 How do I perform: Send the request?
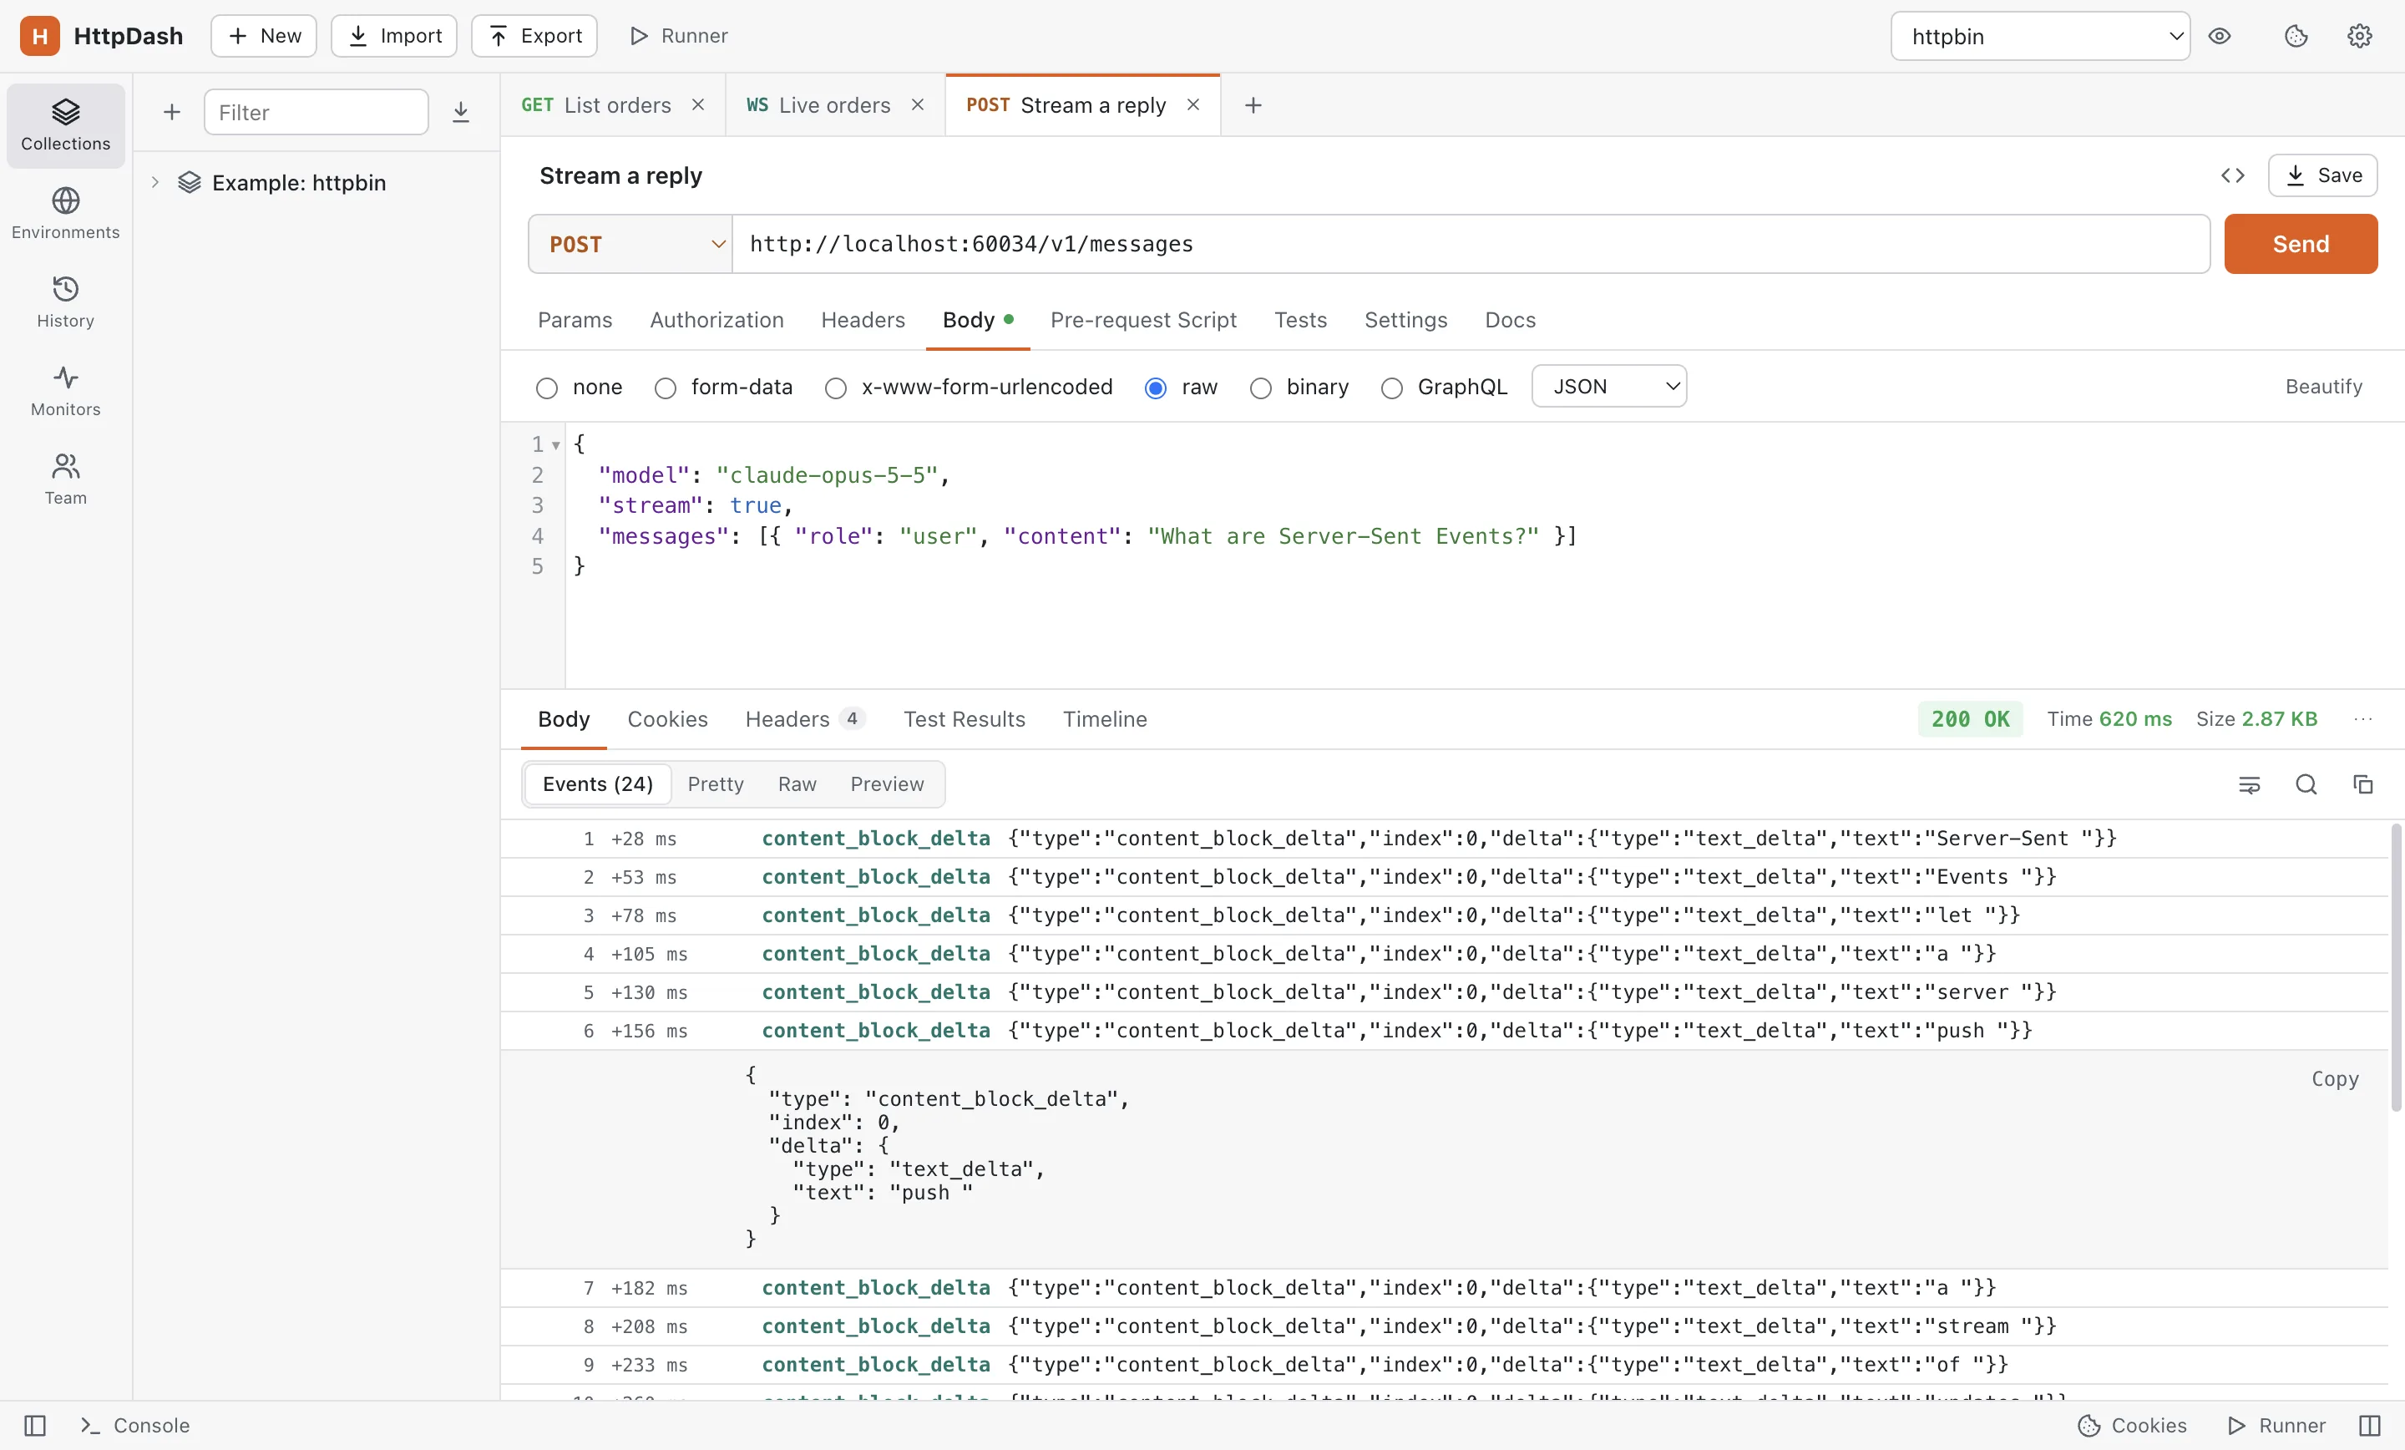click(2301, 244)
